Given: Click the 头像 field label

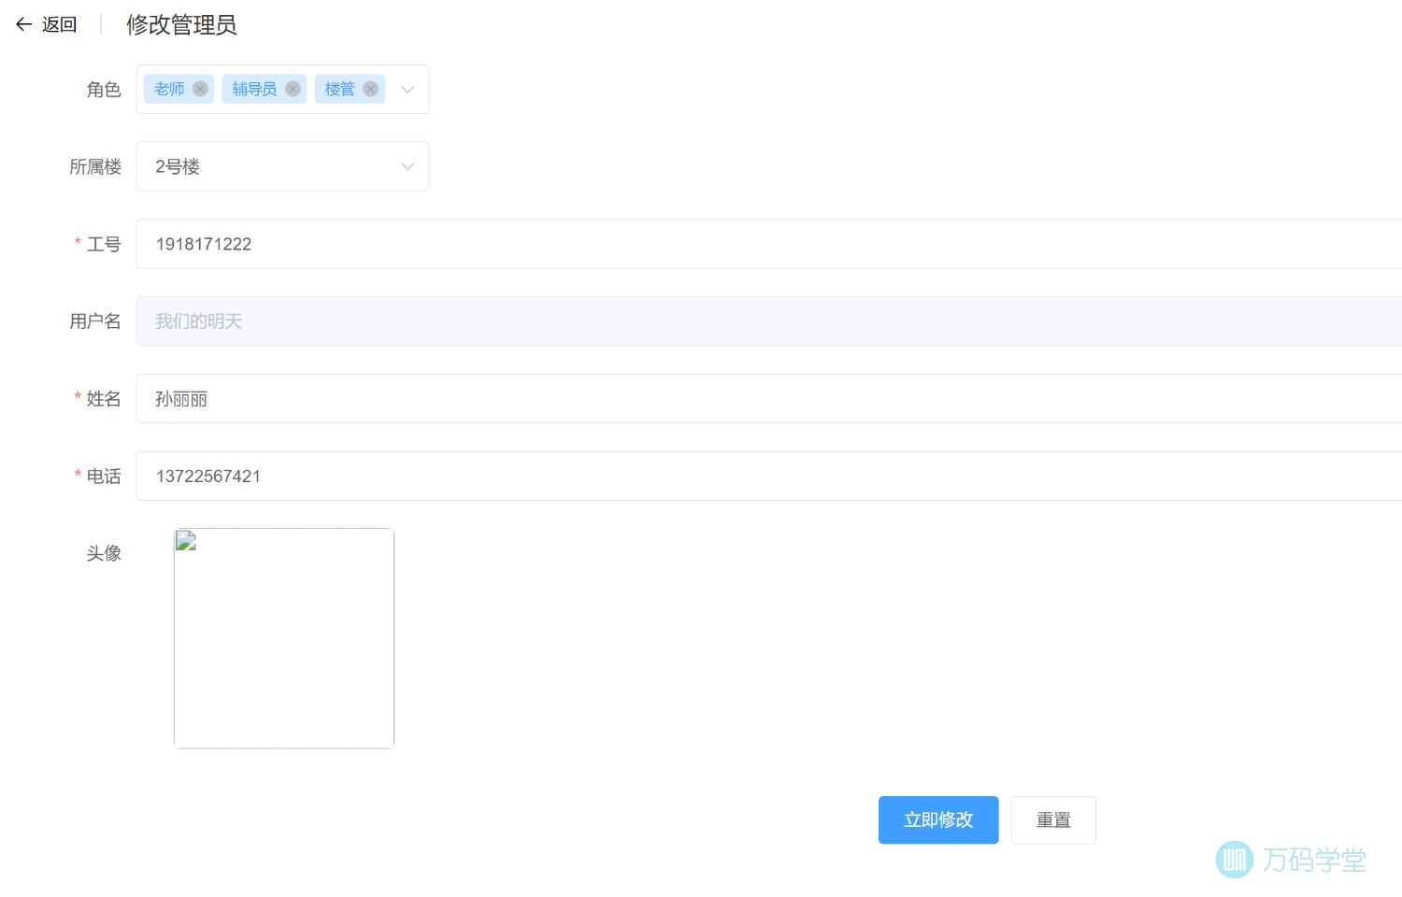Looking at the screenshot, I should tap(104, 553).
